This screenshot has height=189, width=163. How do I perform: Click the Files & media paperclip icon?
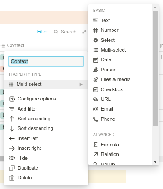tap(95, 79)
